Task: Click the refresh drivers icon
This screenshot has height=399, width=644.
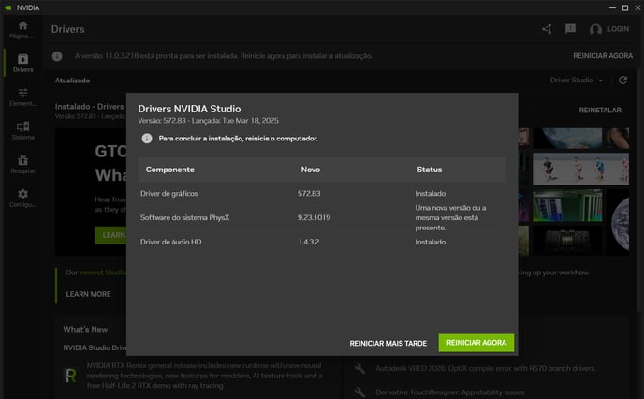Action: (622, 81)
